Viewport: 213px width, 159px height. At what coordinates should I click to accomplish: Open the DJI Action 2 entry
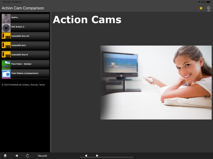pos(25,28)
